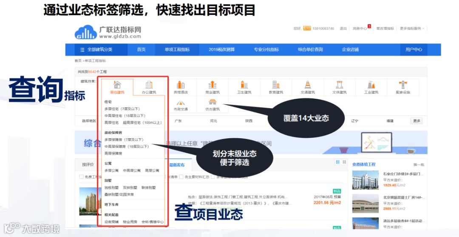459x237 pixels.
Task: Select the 仿古建筑 category icon
Action: [x=212, y=102]
